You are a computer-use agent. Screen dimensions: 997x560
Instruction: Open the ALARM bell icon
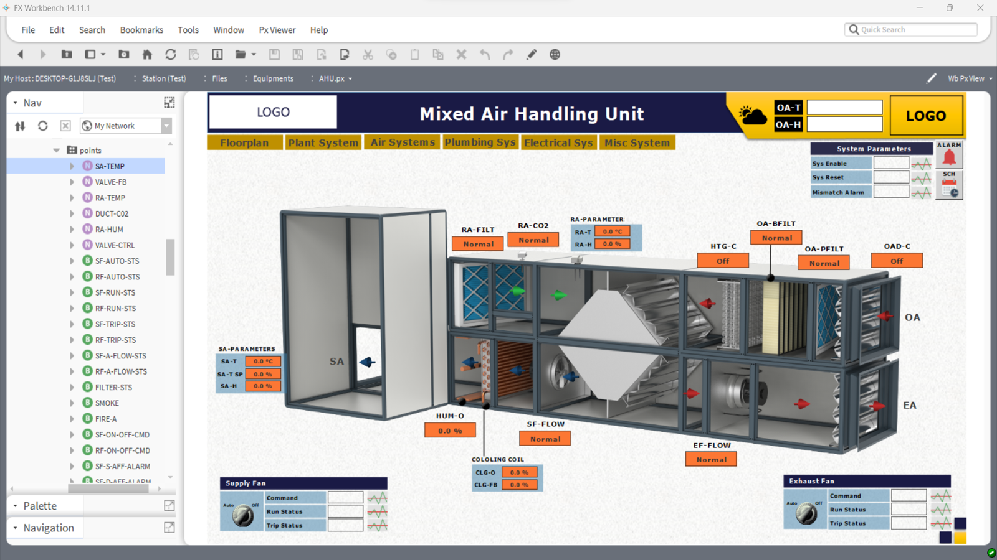pos(949,158)
